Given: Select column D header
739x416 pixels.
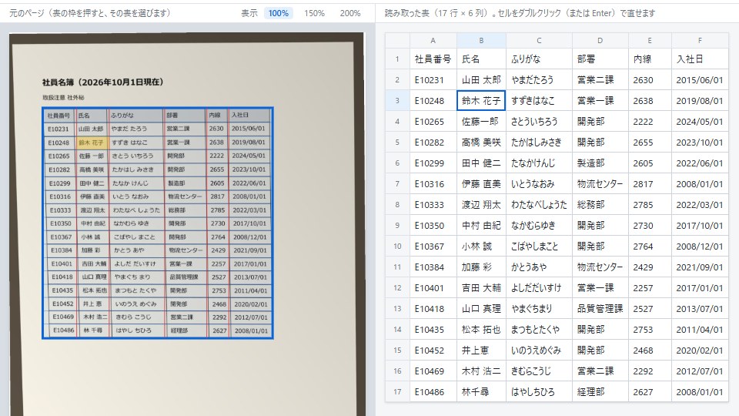Looking at the screenshot, I should click(x=600, y=41).
